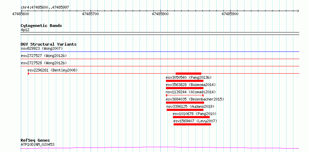Select the RefSeq Genes track title
This screenshot has width=309, height=152.
point(35,141)
